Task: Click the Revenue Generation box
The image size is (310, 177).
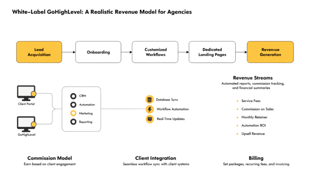Action: coord(270,52)
